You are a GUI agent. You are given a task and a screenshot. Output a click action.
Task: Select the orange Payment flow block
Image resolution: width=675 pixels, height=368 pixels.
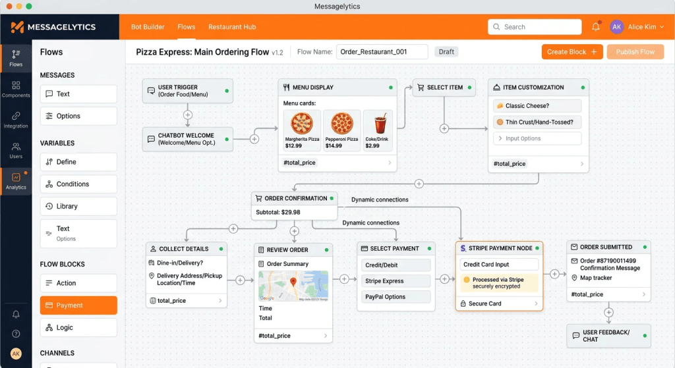tap(78, 305)
